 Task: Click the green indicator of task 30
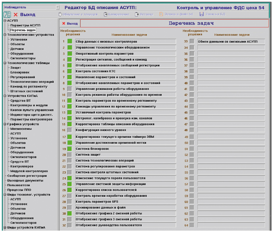pyautogui.click(x=70, y=213)
